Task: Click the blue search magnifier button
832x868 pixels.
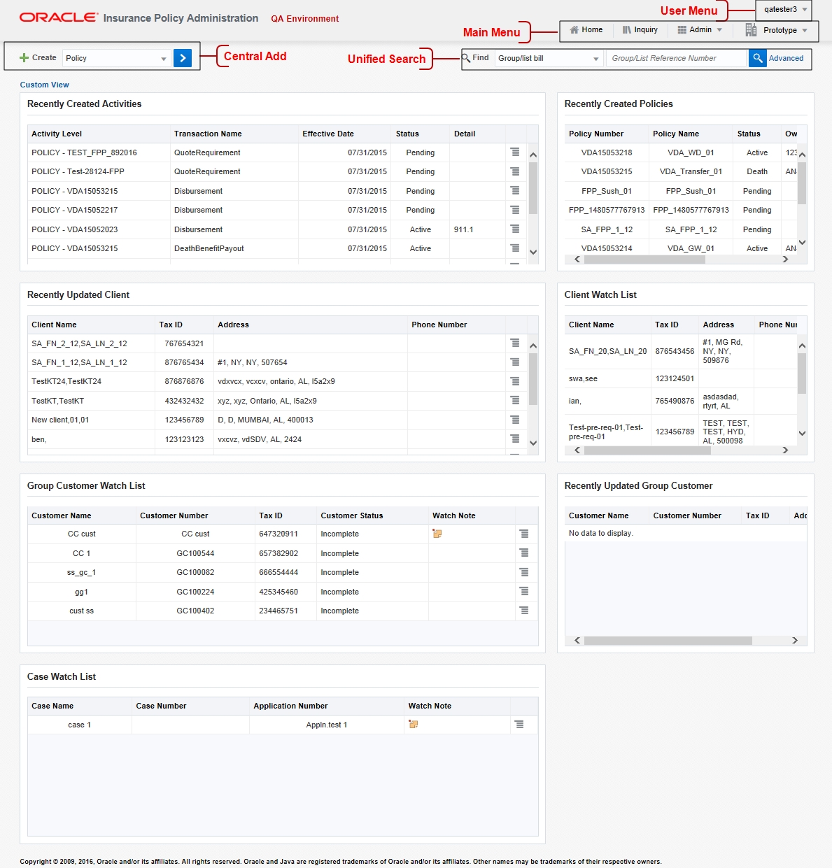Action: point(757,58)
